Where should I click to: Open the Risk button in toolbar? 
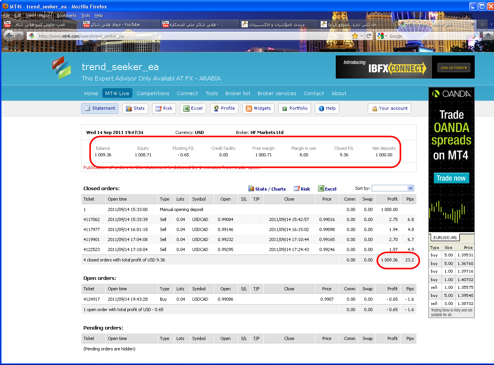164,109
